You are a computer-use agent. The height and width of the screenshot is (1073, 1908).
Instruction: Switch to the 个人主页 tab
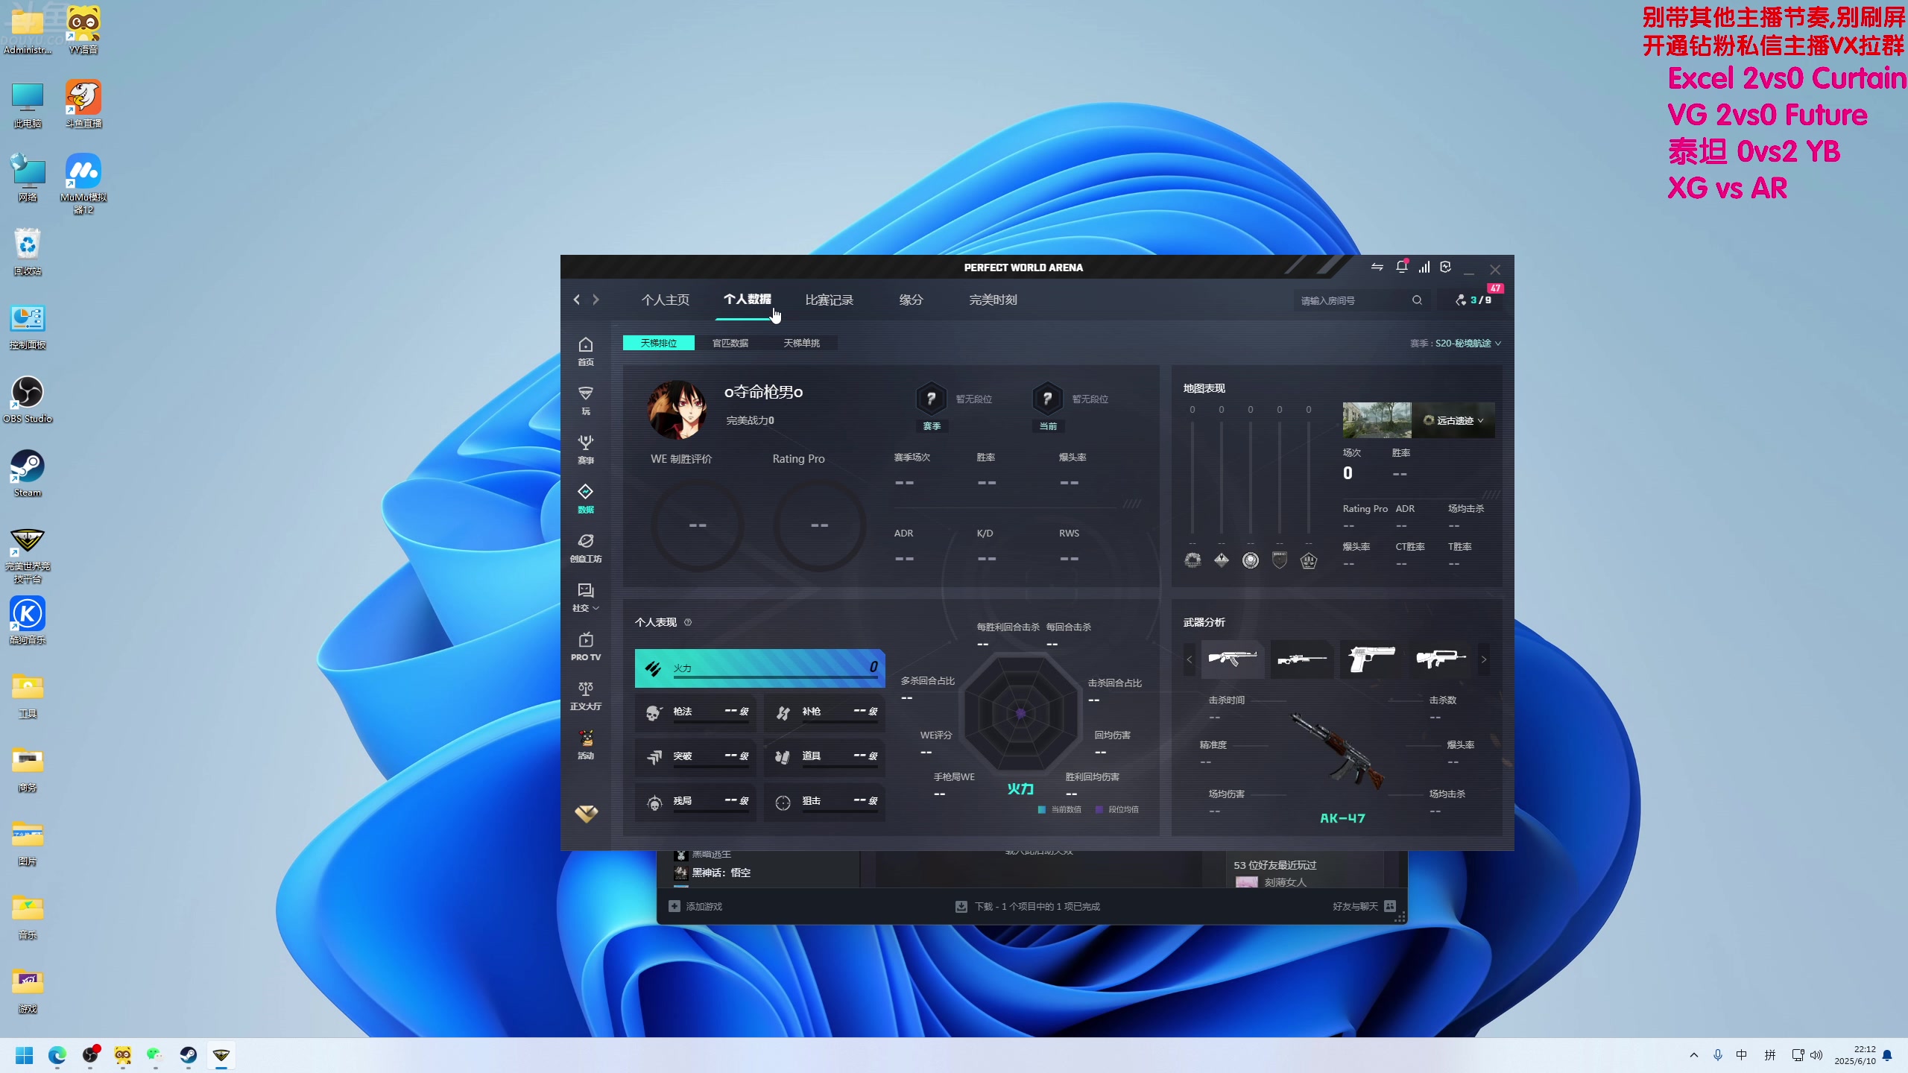[x=666, y=300]
